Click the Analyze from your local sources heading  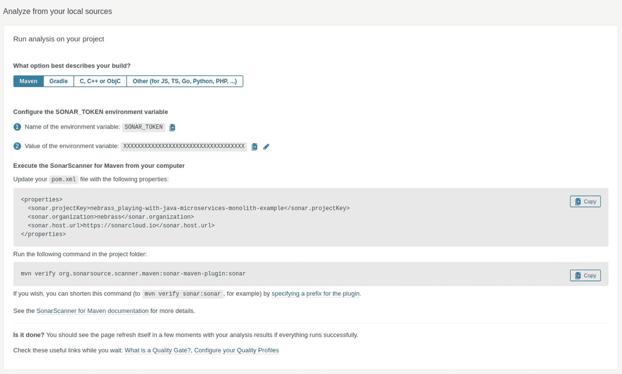[58, 12]
